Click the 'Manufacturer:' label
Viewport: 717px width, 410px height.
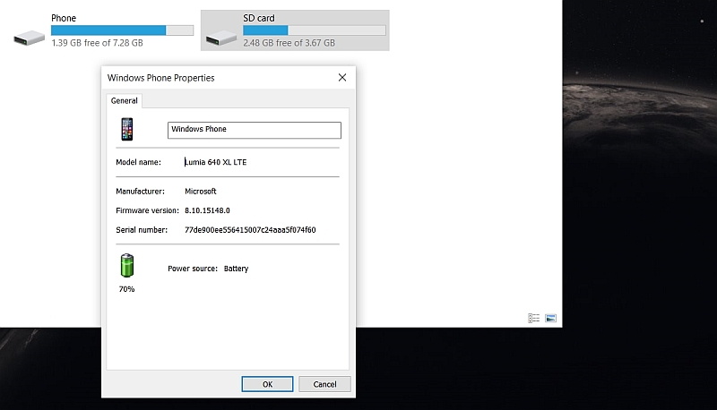(141, 192)
